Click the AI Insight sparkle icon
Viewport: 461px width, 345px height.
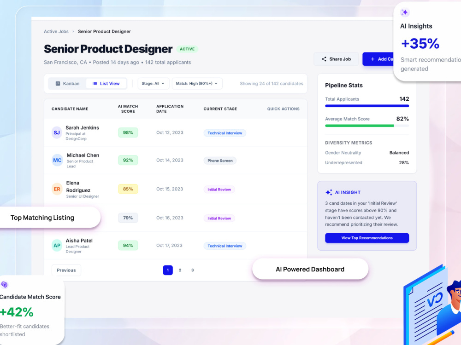(x=329, y=192)
